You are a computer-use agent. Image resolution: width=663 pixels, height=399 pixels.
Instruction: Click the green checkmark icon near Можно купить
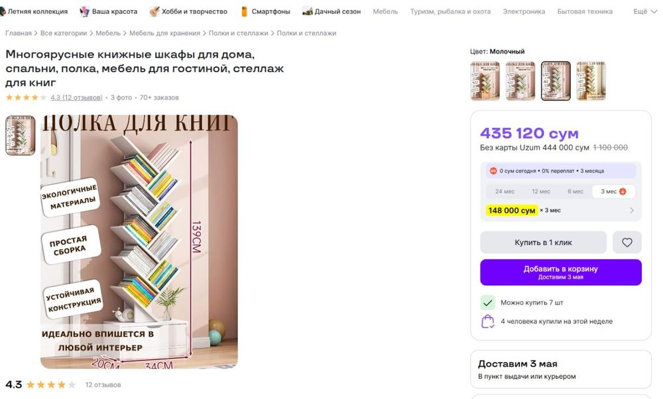coord(488,302)
